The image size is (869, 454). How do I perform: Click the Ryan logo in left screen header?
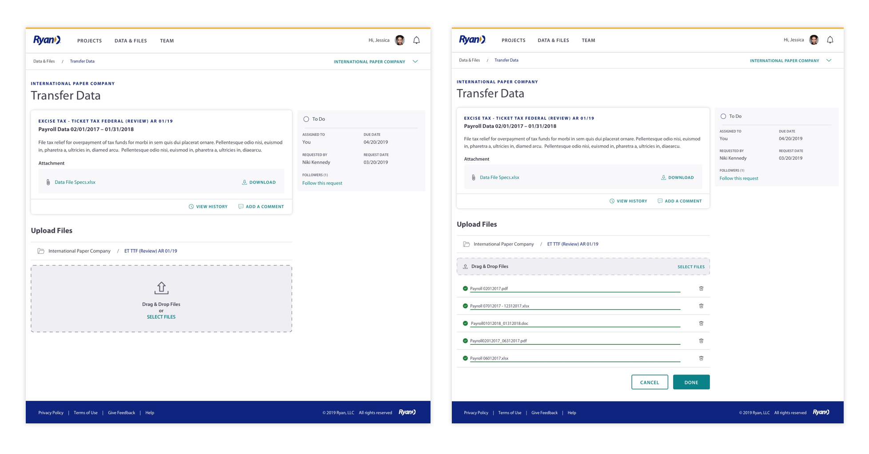(47, 40)
